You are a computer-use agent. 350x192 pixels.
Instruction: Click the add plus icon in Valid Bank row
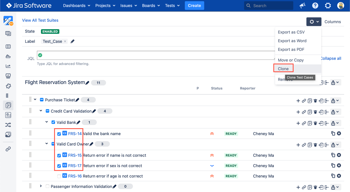[x=298, y=123]
